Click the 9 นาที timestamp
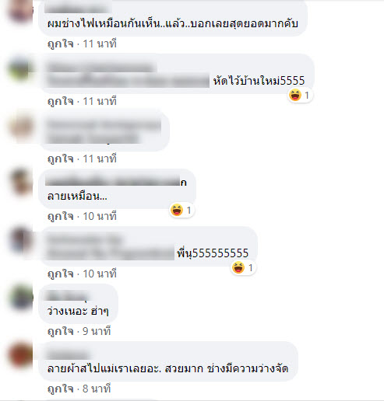This screenshot has height=401, width=384. [97, 331]
